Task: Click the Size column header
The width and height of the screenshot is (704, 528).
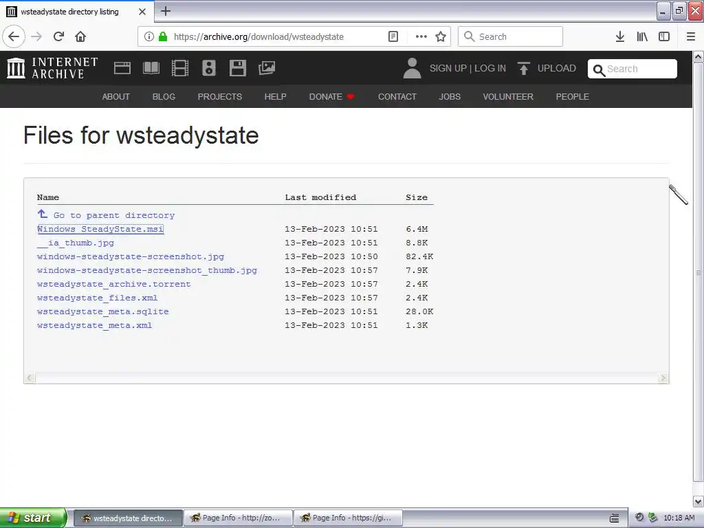Action: (x=416, y=197)
